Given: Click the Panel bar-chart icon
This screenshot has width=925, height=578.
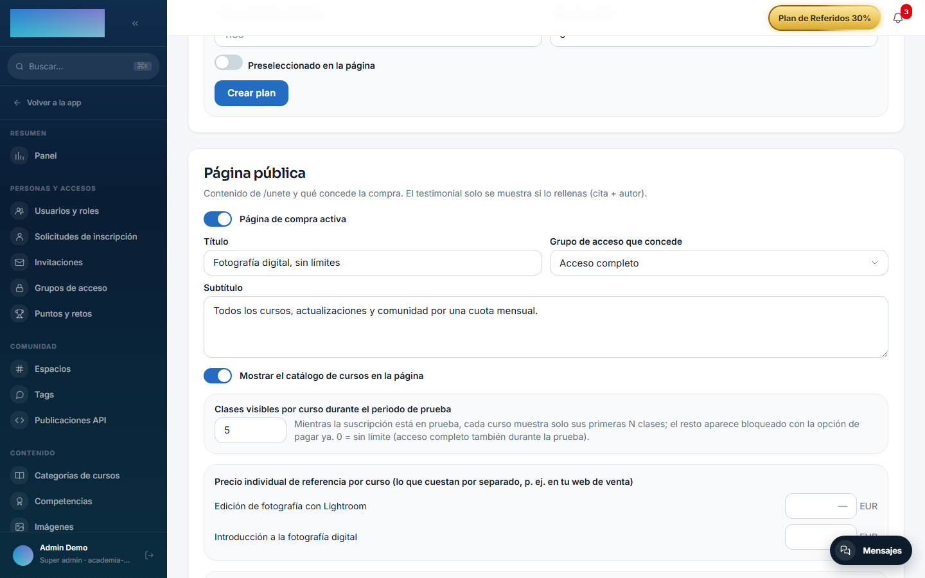Looking at the screenshot, I should 20,156.
